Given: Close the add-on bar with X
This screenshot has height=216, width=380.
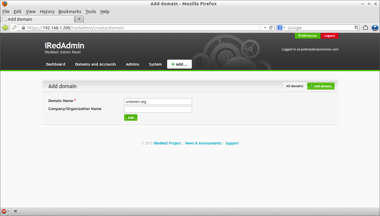Looking at the screenshot, I should tap(15, 211).
